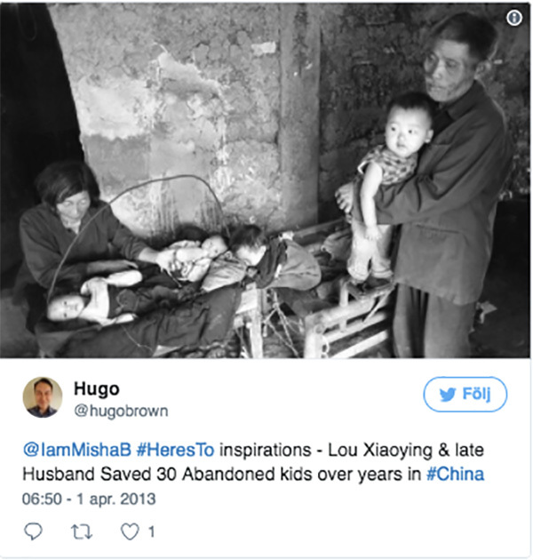Screen dimensions: 533x560
Task: Open Hugo's round profile avatar
Action: [x=43, y=396]
